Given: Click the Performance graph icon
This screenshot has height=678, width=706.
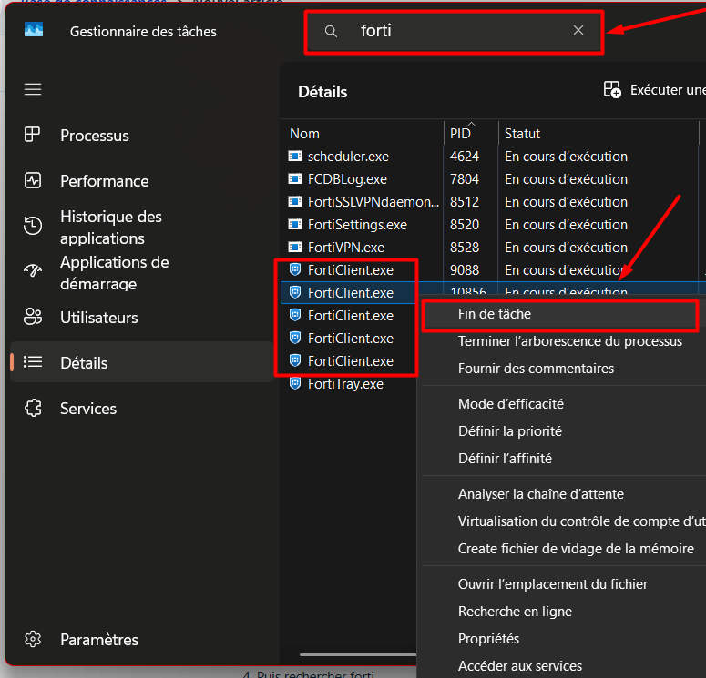Looking at the screenshot, I should pyautogui.click(x=33, y=180).
